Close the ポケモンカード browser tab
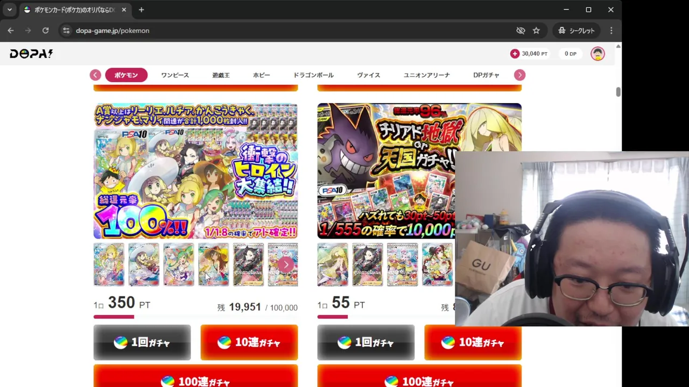689x387 pixels. [x=124, y=10]
